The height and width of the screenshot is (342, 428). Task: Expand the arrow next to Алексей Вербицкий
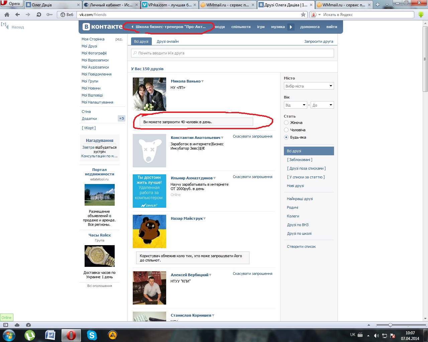coord(210,275)
